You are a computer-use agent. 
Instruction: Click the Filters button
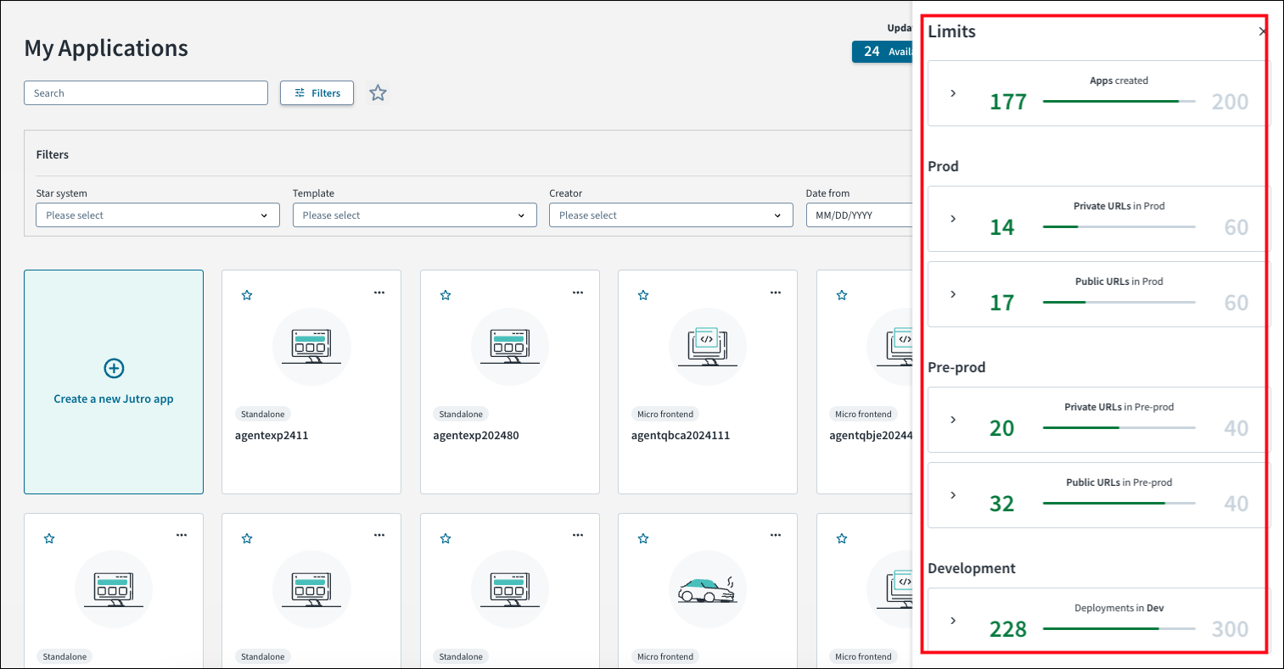point(317,93)
